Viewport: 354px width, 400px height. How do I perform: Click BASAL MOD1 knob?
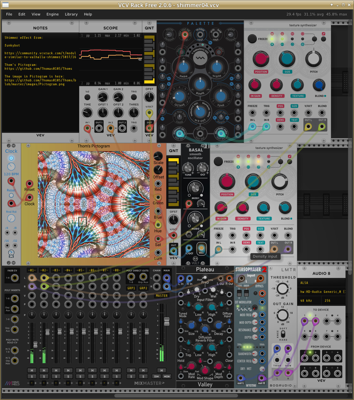click(195, 188)
